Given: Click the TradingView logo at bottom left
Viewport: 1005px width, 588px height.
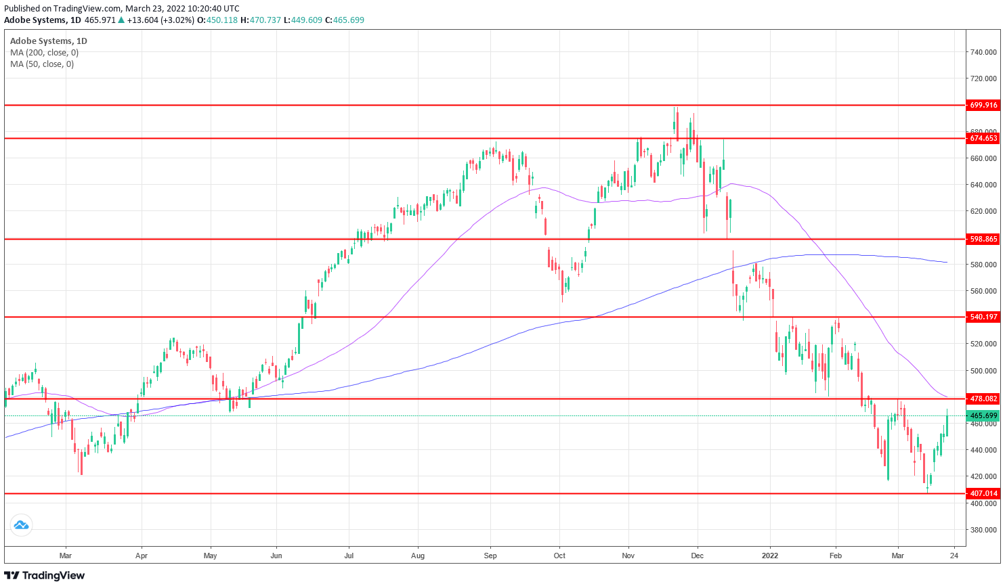Looking at the screenshot, I should click(x=45, y=576).
